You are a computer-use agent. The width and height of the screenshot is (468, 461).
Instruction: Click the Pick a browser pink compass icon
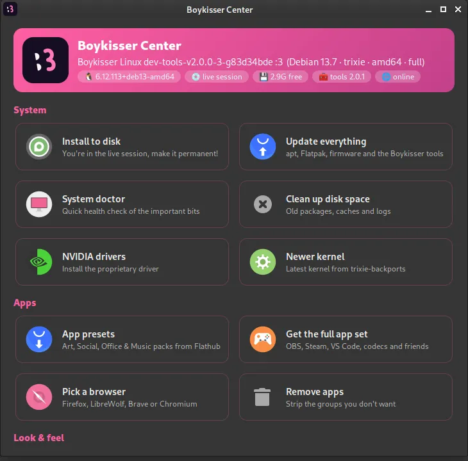(x=39, y=397)
